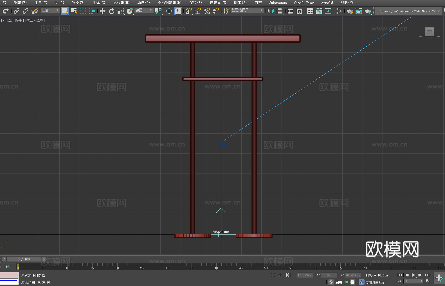Toggle the 3D Snaps button

[x=188, y=11]
